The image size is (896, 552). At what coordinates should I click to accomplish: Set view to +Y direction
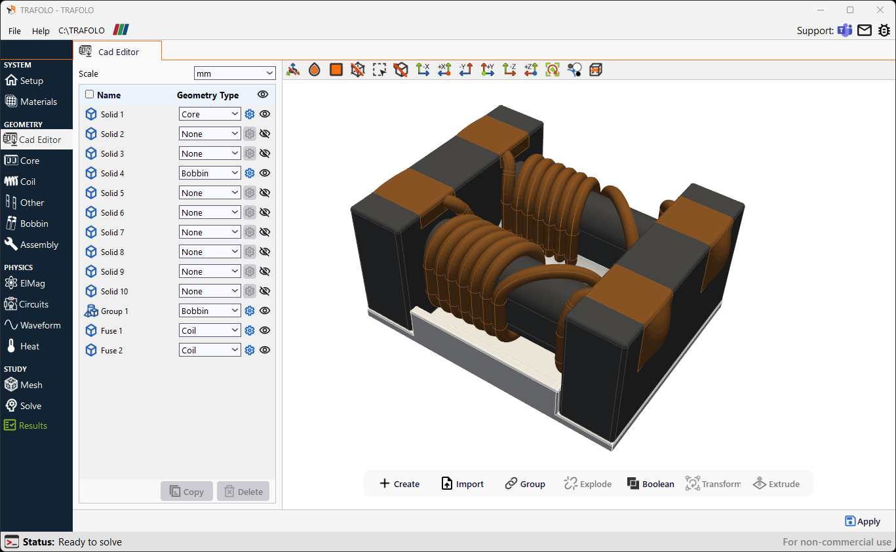click(488, 69)
